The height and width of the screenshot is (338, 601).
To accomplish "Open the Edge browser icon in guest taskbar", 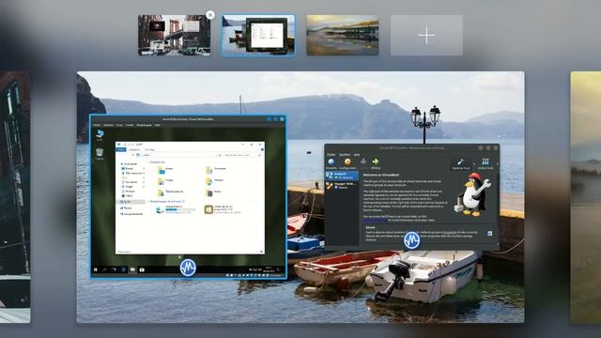I will click(123, 269).
